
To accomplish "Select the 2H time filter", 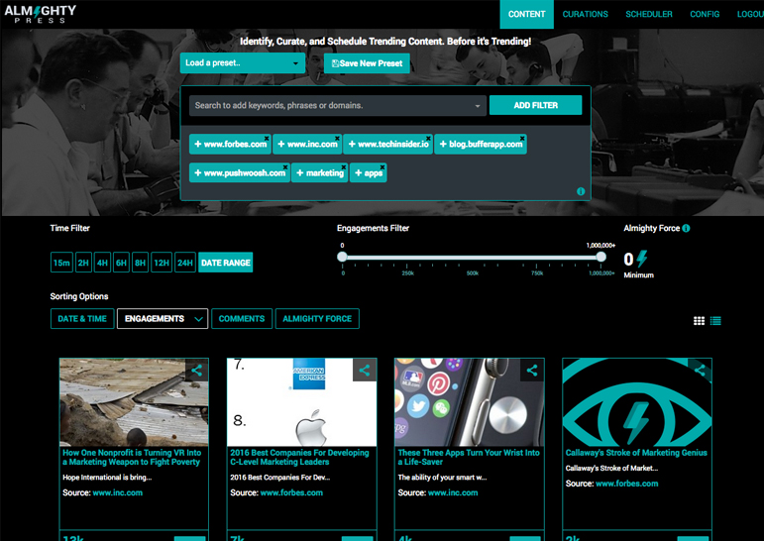I will (x=83, y=263).
